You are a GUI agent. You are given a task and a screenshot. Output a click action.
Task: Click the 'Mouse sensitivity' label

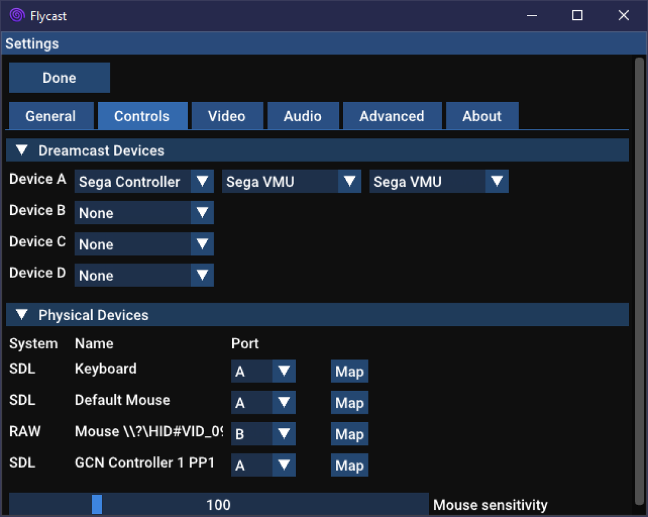[490, 505]
